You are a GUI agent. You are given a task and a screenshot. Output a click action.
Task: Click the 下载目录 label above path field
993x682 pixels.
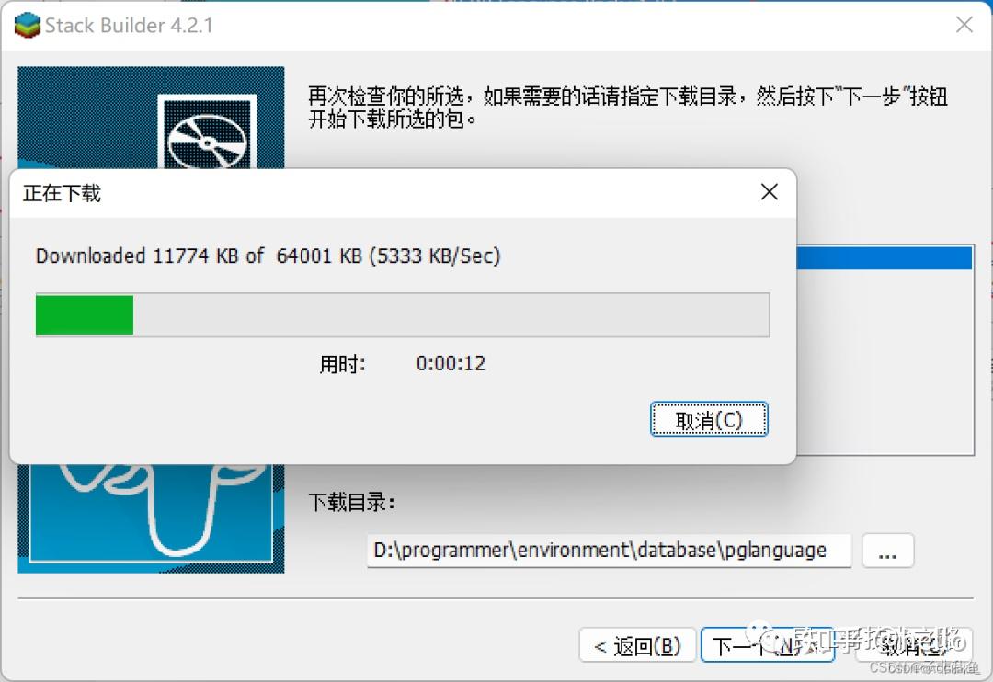point(350,503)
